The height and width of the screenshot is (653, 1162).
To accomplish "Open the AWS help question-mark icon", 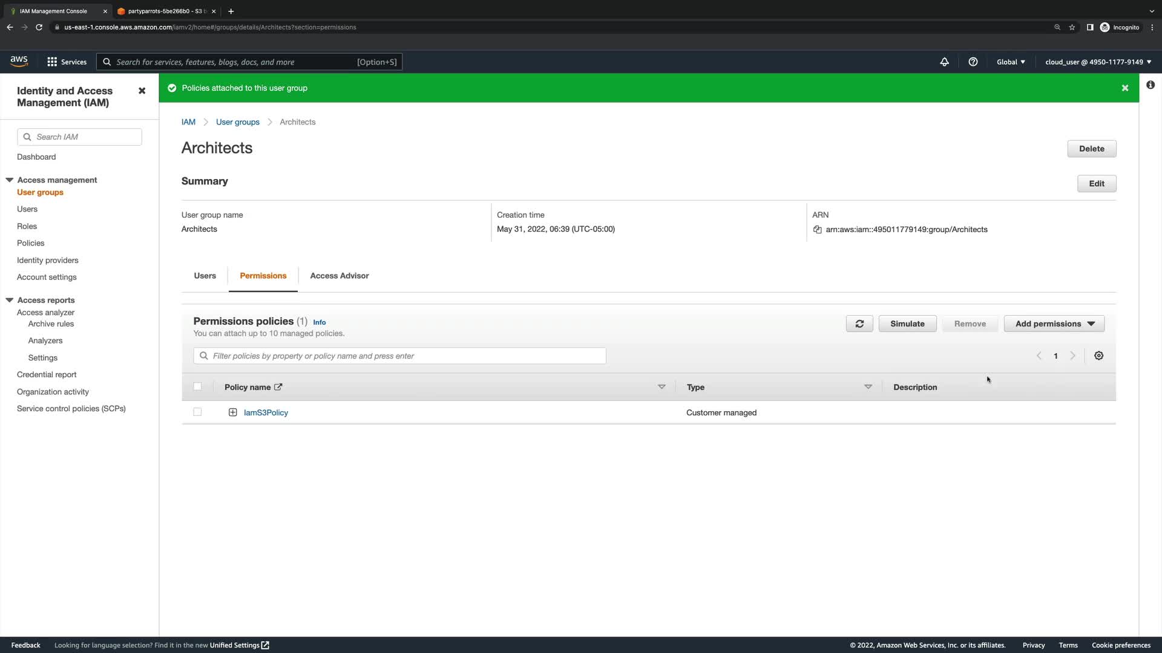I will tap(973, 62).
